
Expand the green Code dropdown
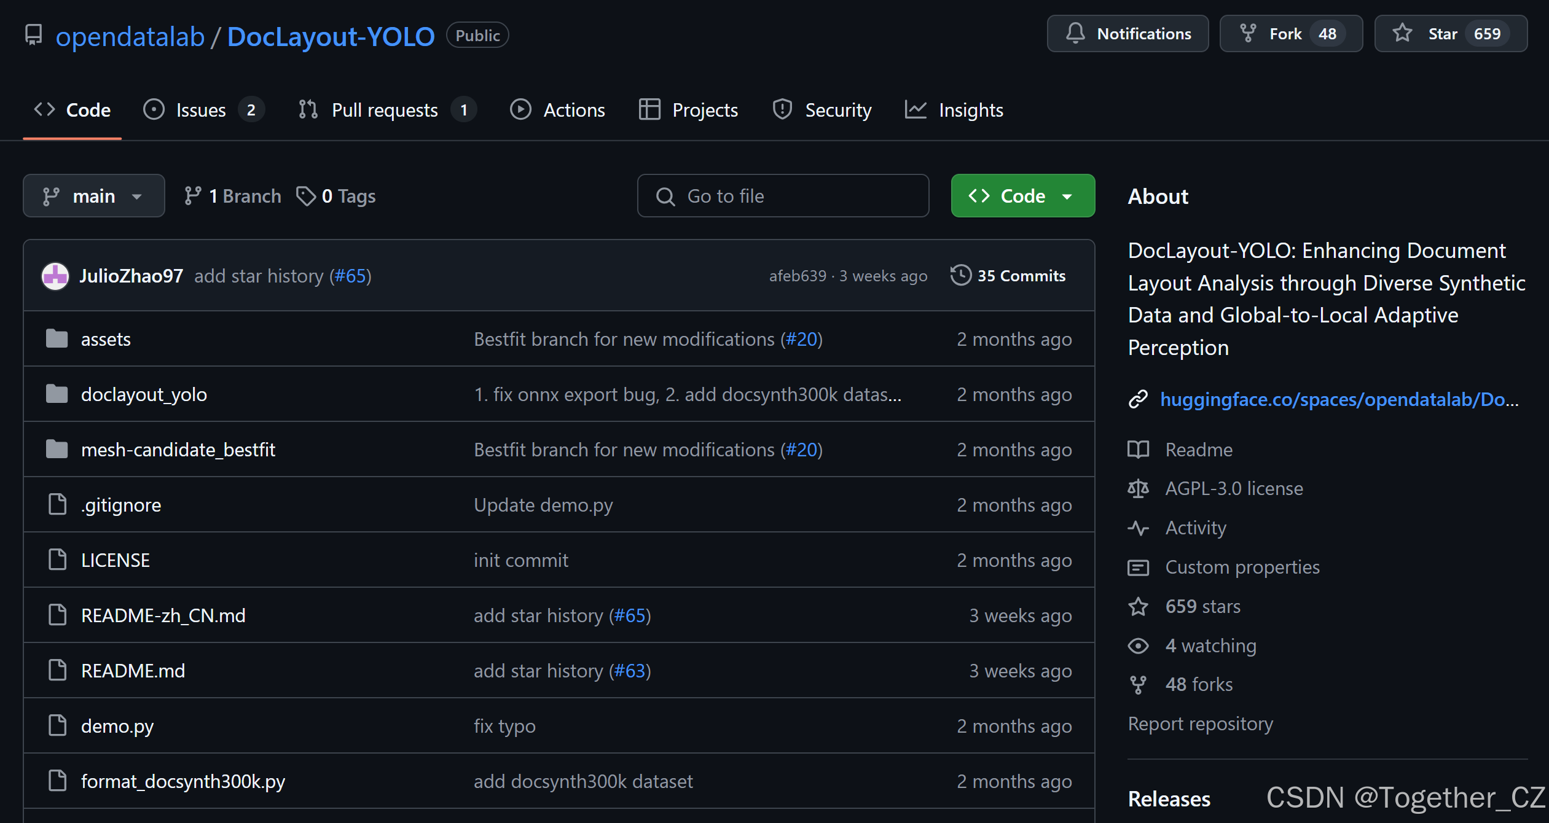(1022, 195)
